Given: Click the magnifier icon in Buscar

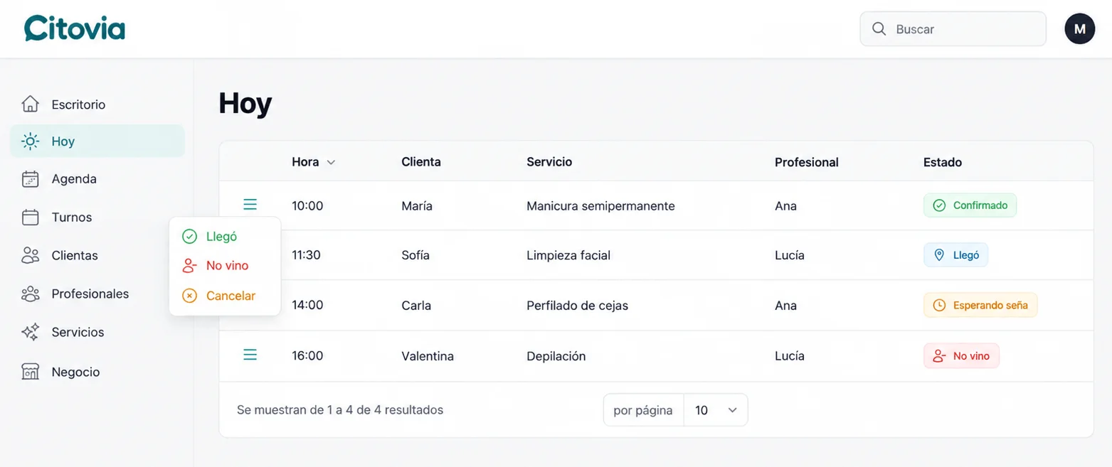Looking at the screenshot, I should pyautogui.click(x=879, y=29).
